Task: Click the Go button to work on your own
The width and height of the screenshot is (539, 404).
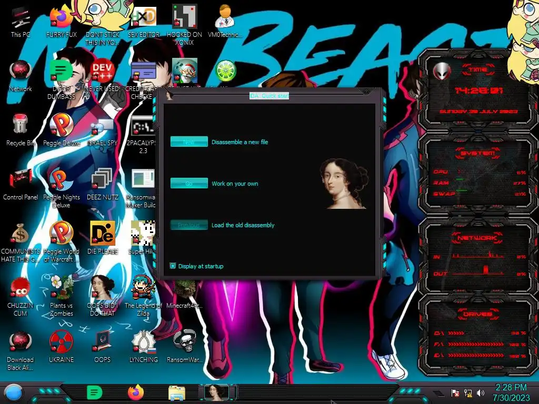Action: point(189,183)
